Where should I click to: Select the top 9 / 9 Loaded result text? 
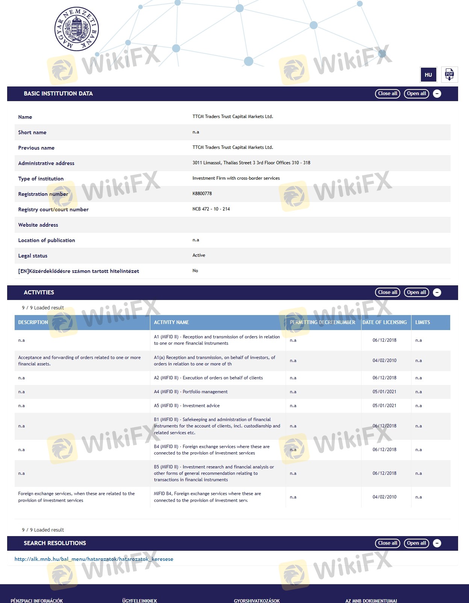pos(43,308)
